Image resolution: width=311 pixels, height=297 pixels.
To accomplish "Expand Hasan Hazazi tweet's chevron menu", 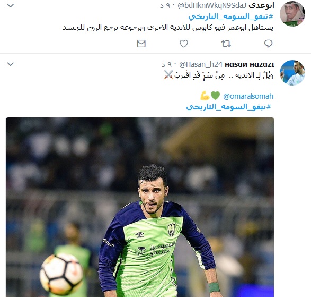I will pyautogui.click(x=11, y=64).
